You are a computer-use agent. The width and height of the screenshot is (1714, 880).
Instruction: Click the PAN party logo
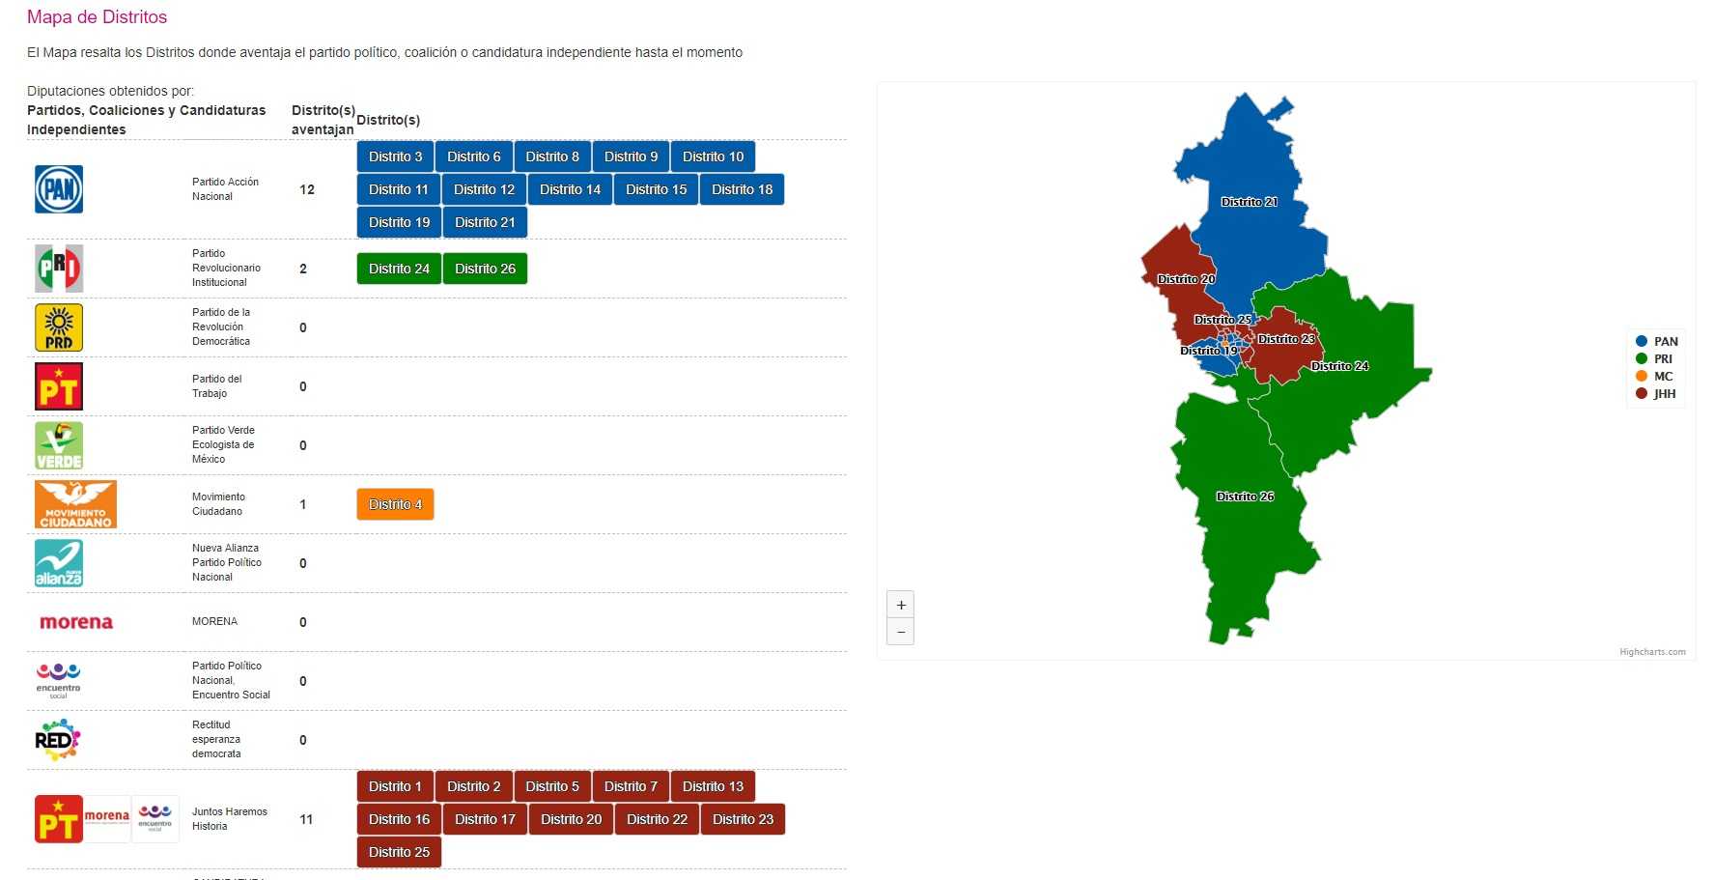(59, 189)
